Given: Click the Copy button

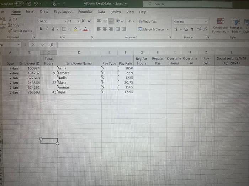Looking at the screenshot, I should pyautogui.click(x=14, y=25).
